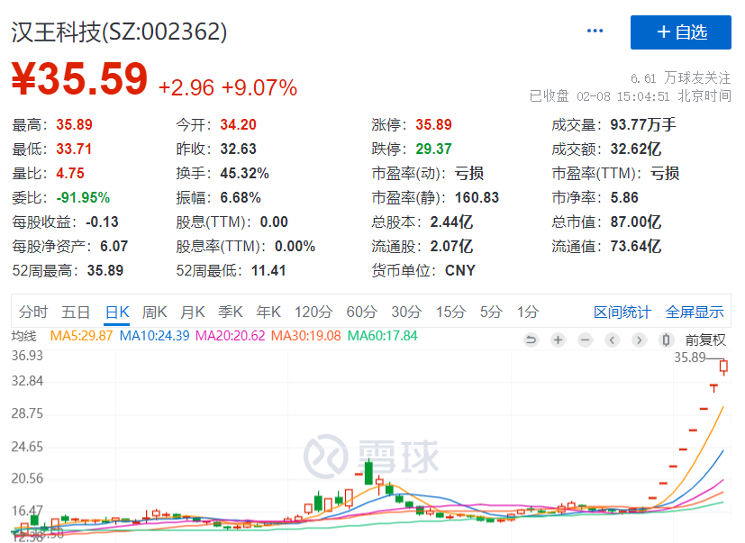Click 全屏显示 fullscreen display link
The height and width of the screenshot is (543, 745).
pyautogui.click(x=695, y=312)
